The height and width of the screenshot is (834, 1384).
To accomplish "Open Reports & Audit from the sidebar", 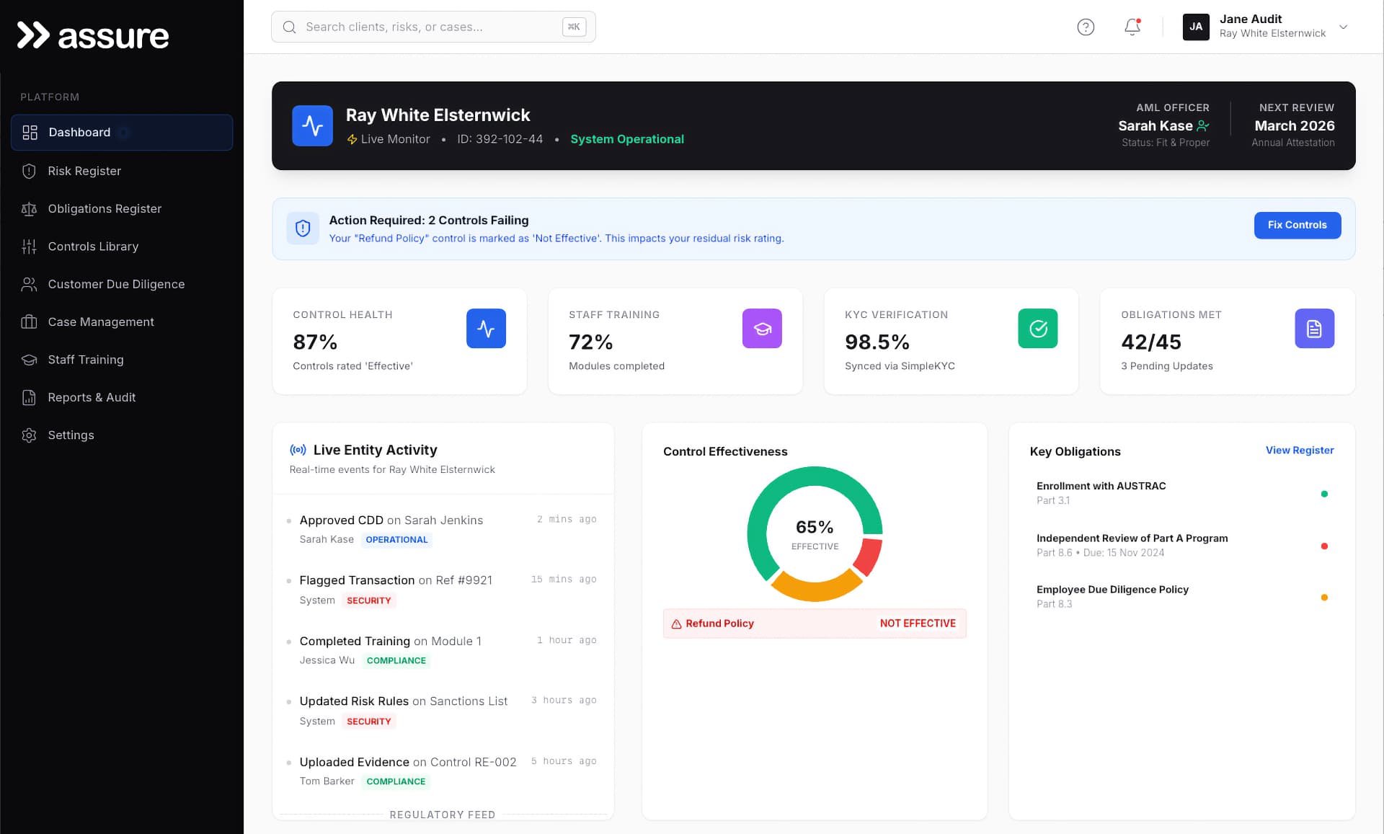I will coord(92,397).
